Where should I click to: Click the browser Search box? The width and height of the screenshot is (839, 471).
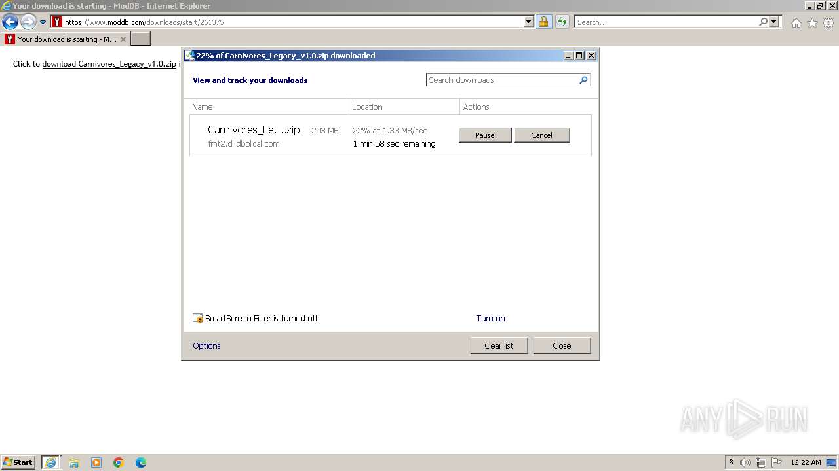tap(666, 22)
